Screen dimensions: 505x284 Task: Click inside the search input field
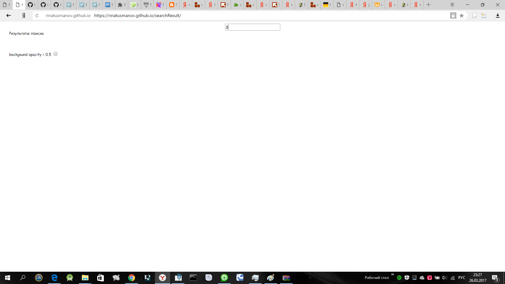pos(252,27)
